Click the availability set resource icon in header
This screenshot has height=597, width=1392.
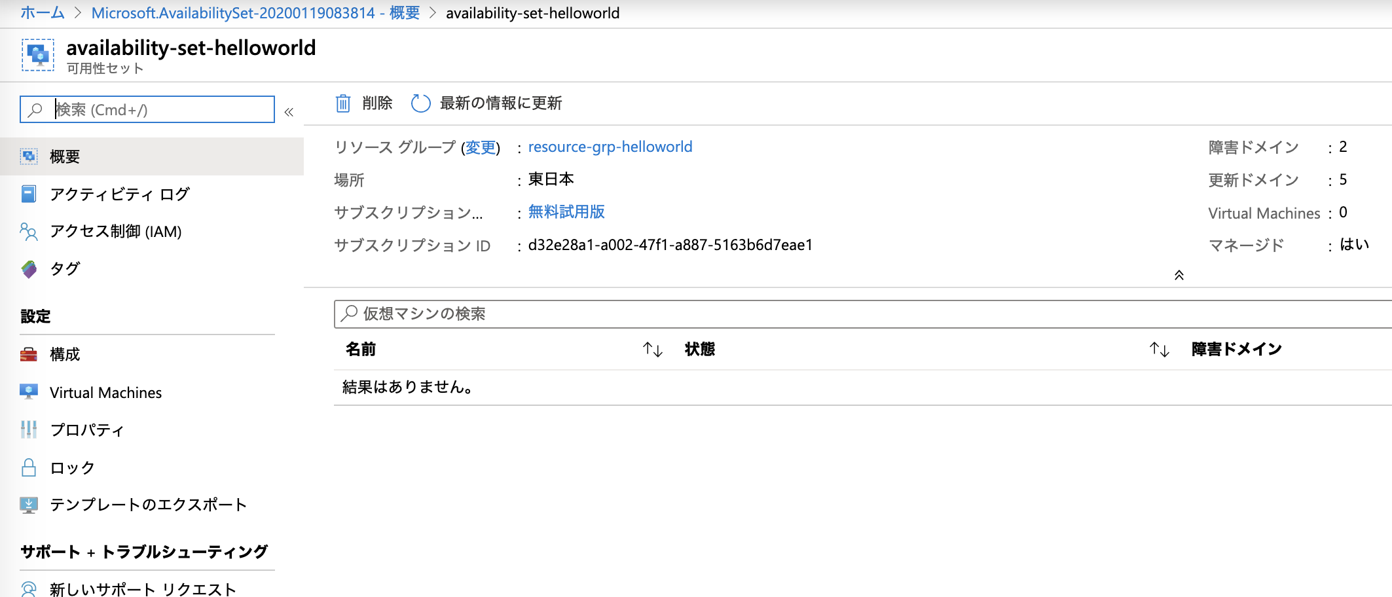coord(38,55)
